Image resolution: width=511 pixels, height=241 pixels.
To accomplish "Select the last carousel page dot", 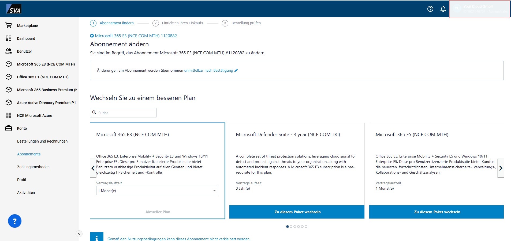I will point(306,227).
